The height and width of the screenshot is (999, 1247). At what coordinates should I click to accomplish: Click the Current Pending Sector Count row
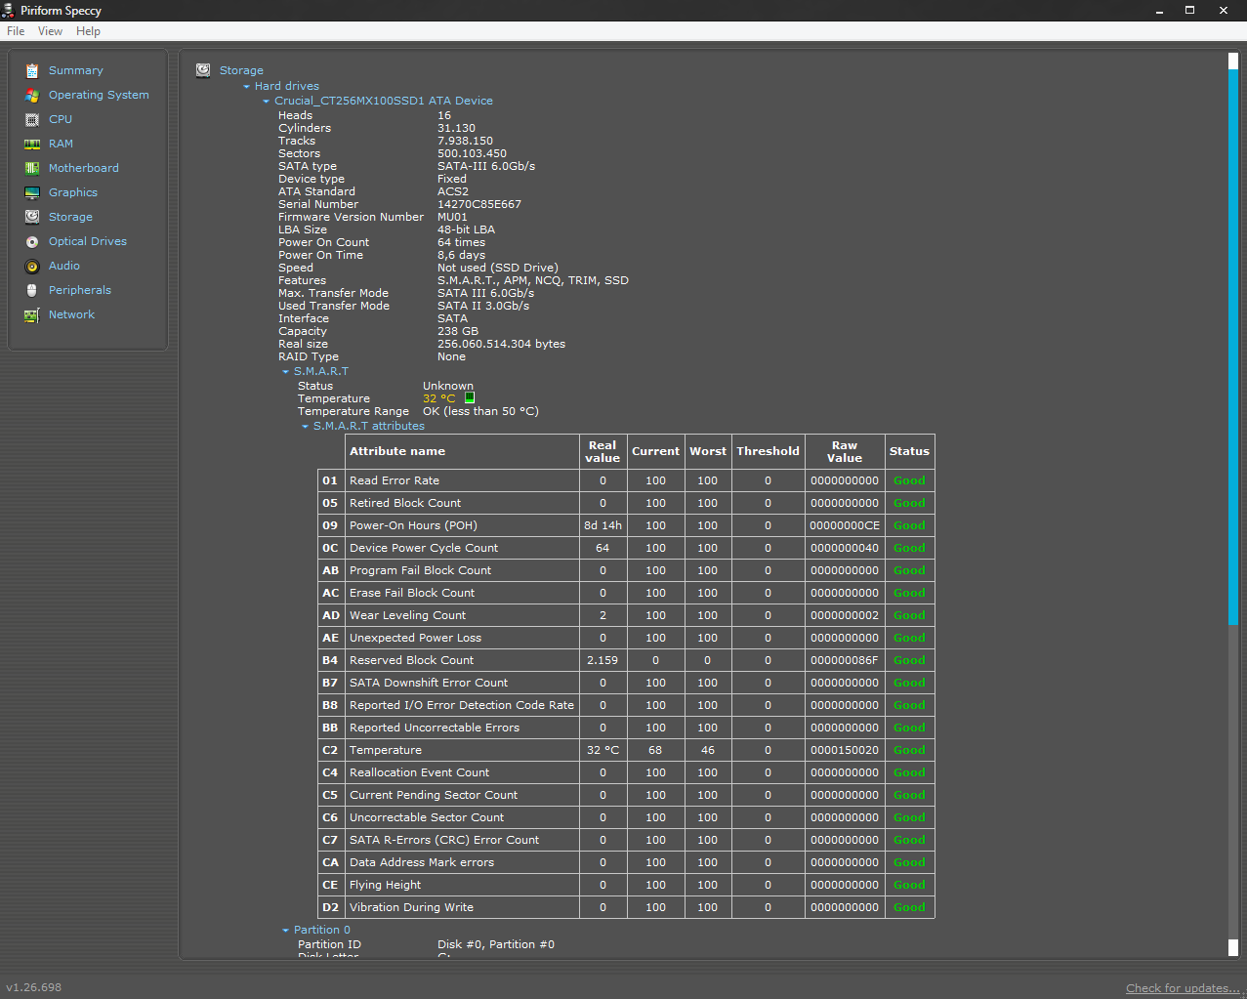point(626,795)
